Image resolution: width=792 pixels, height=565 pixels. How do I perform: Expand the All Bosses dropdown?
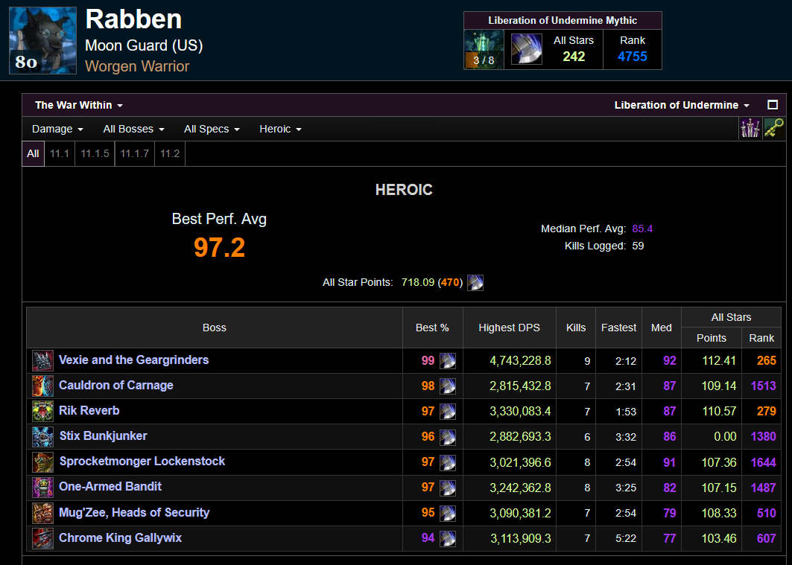pos(134,129)
